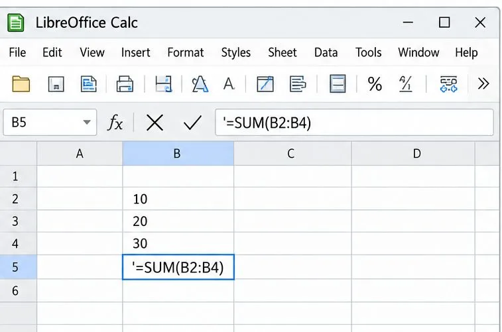Click the formula input line

[x=354, y=123]
